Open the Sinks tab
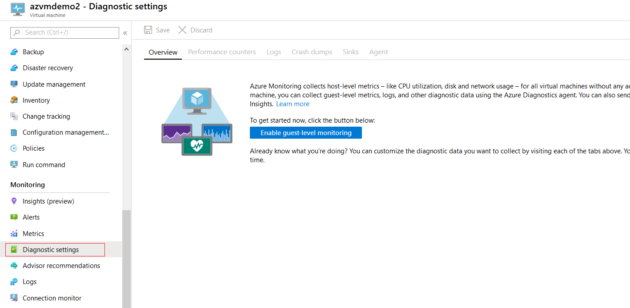The image size is (630, 308). point(351,52)
